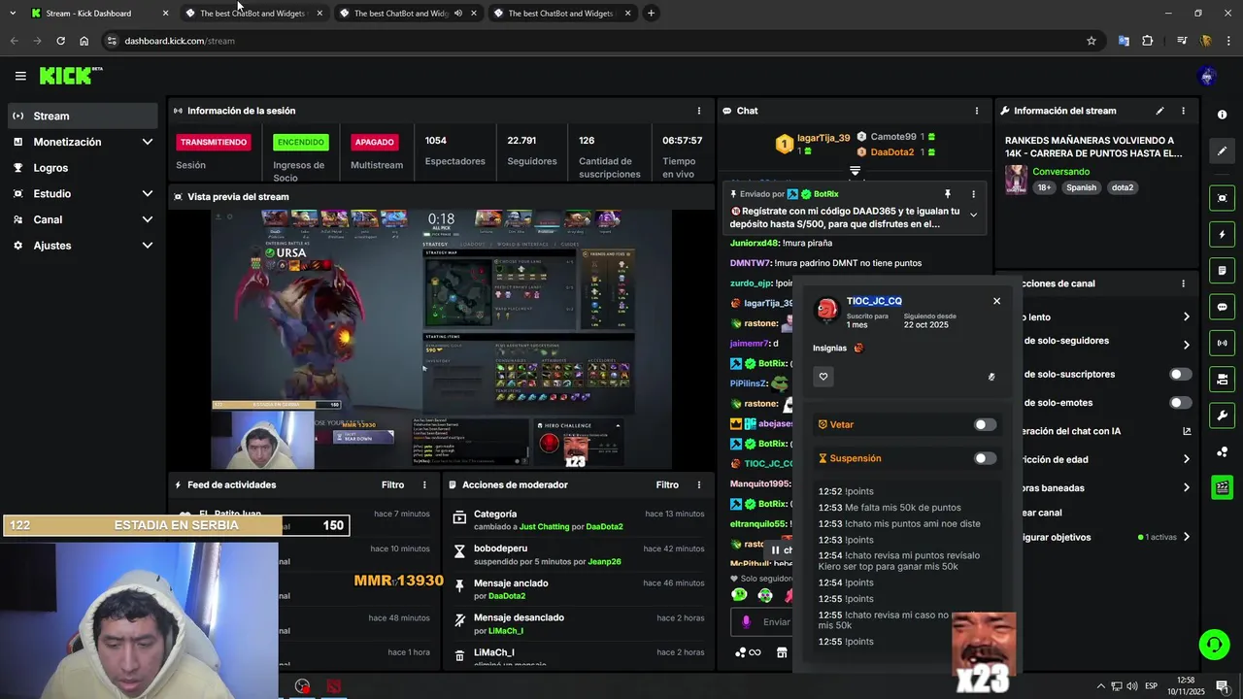Expand the pinned BotRix message chevron

coord(973,216)
